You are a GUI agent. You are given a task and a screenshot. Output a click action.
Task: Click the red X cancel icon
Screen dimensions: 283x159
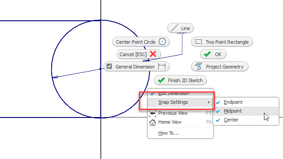[153, 54]
